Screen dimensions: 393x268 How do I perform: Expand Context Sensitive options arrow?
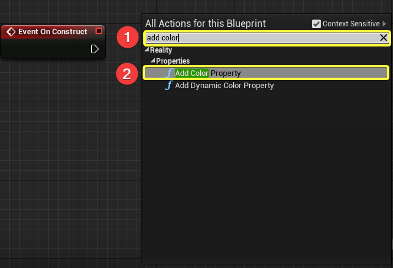(384, 24)
